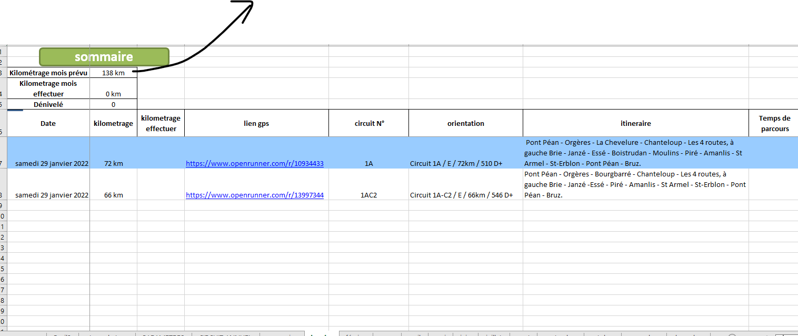Viewport: 798px width, 336px height.
Task: Select the Dénivelé value cell showing 0
Action: click(113, 105)
